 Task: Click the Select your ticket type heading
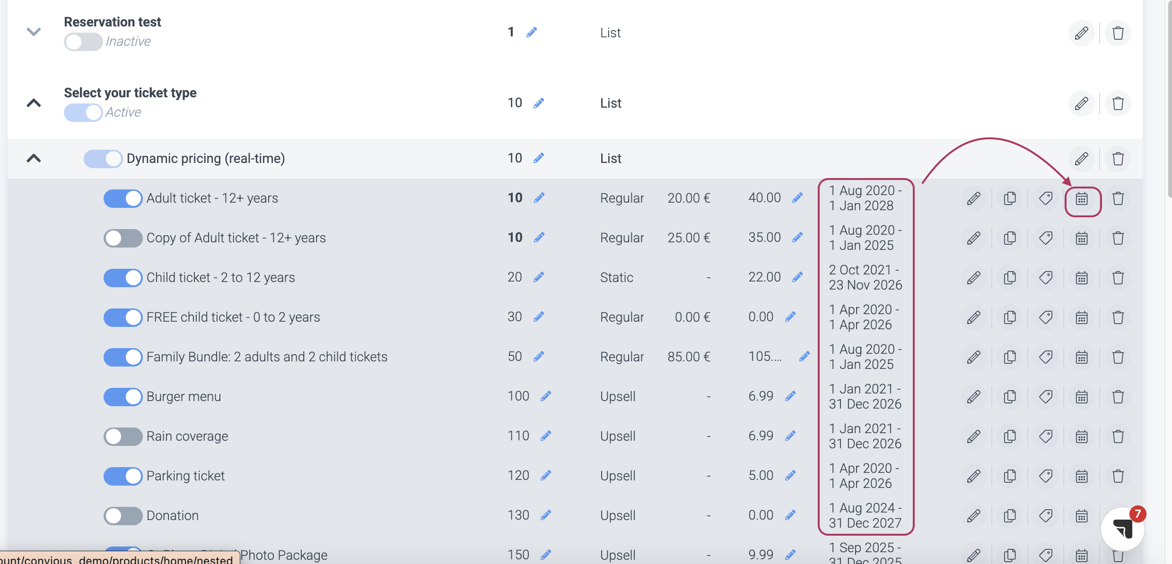[130, 93]
